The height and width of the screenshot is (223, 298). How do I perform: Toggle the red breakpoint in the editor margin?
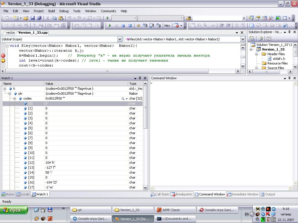coord(3,55)
